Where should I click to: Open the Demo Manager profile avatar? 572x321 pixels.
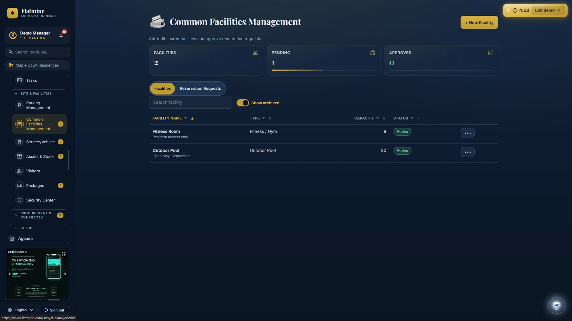pyautogui.click(x=13, y=35)
